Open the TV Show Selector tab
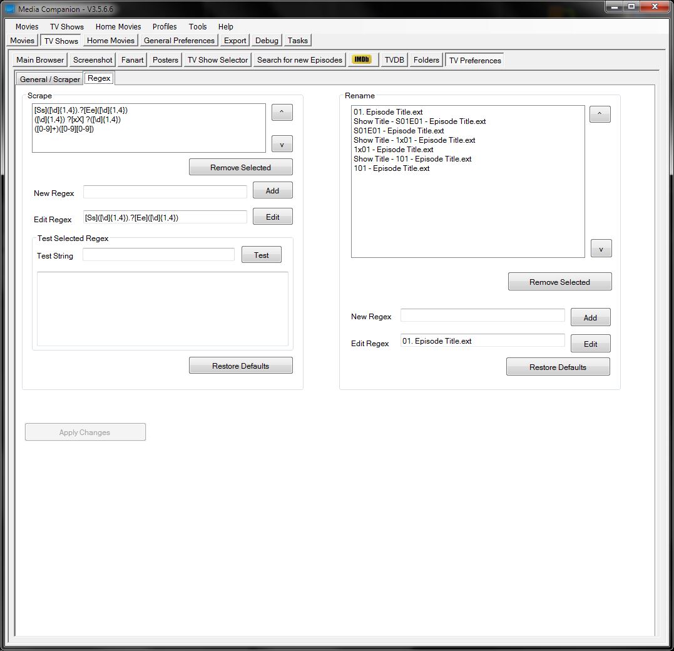 coord(218,59)
